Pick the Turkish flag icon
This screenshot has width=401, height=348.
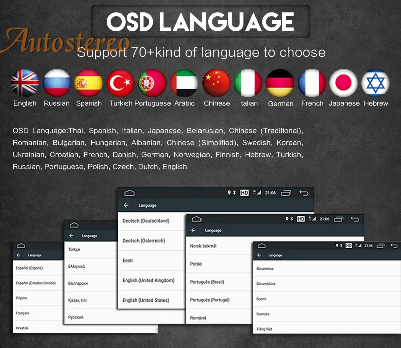pyautogui.click(x=120, y=83)
